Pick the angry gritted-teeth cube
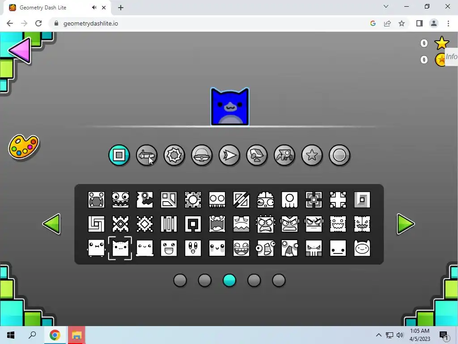Screen dimensions: 458x344 (266, 224)
